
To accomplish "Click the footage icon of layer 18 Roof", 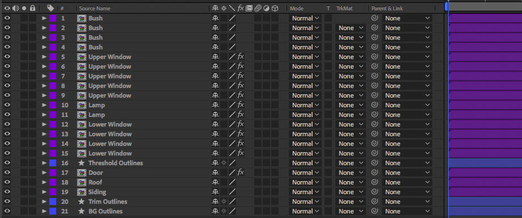I will coord(82,182).
